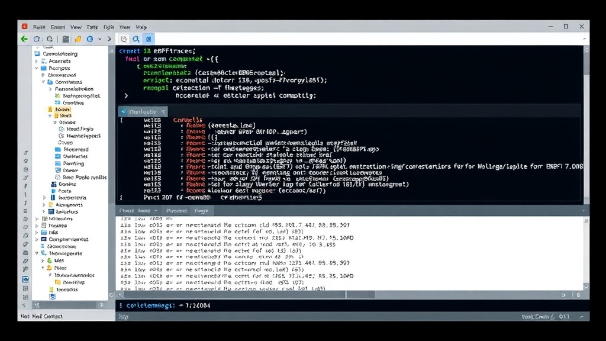This screenshot has height=341, width=606.
Task: Open the second menu, right of the first
Action: tap(57, 27)
